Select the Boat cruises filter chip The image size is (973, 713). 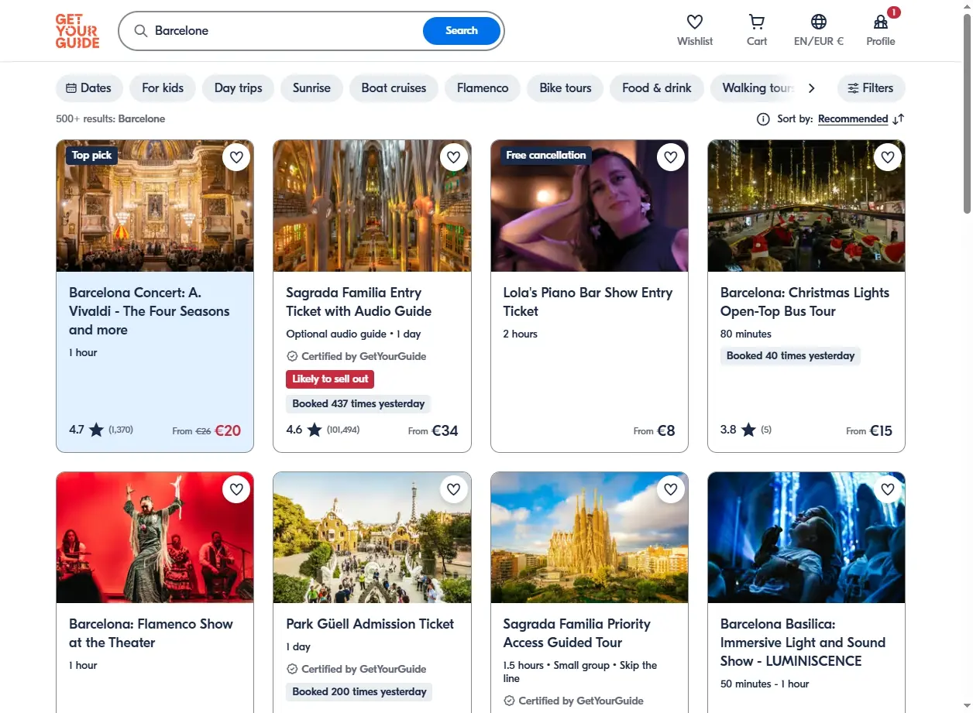394,88
